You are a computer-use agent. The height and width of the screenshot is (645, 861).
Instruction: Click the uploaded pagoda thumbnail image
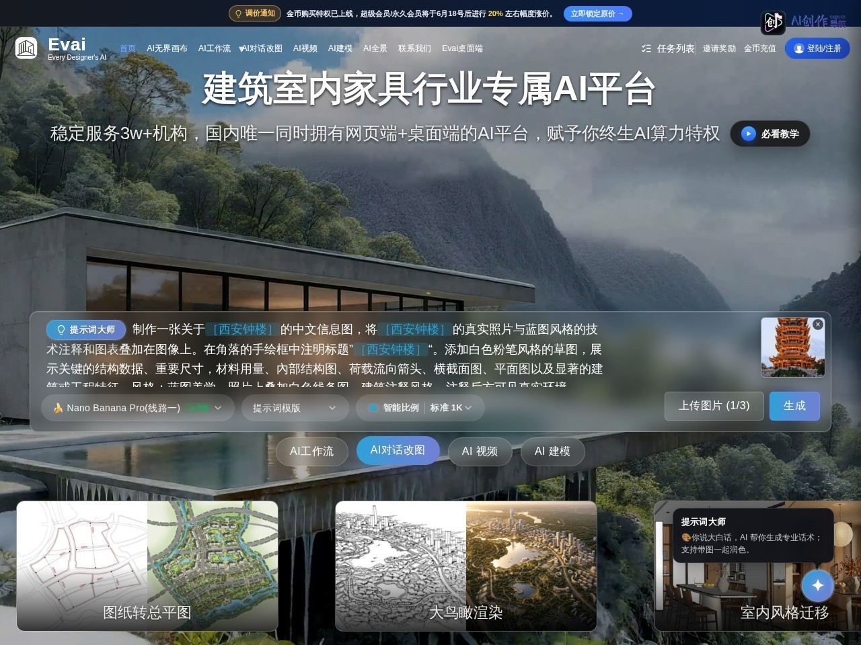click(x=792, y=347)
